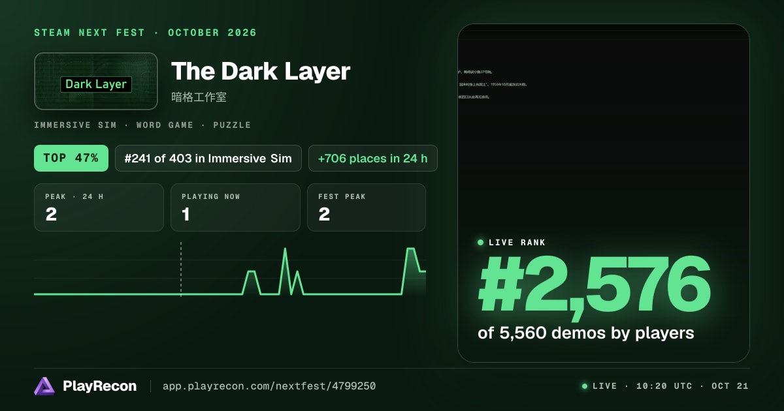Screen dimensions: 784x411
Task: Open the app.playrecon.com/nextfest/4799250 link
Action: (x=269, y=386)
